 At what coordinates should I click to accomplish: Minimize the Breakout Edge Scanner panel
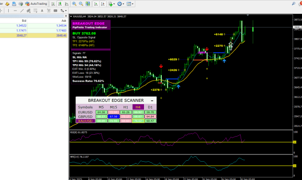[x=152, y=100]
